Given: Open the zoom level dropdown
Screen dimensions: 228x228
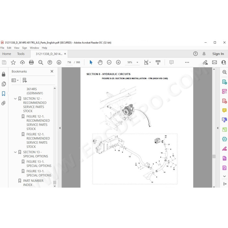Looking at the screenshot, I should [137, 63].
